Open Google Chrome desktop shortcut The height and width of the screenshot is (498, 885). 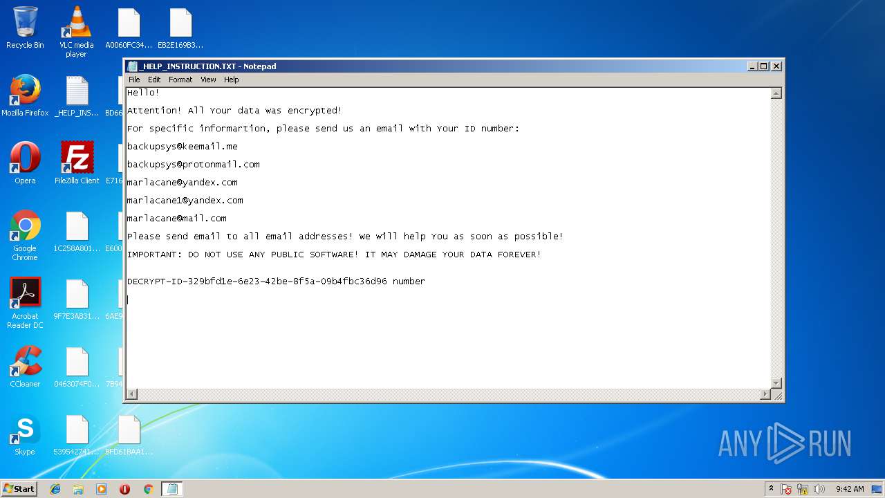[25, 235]
